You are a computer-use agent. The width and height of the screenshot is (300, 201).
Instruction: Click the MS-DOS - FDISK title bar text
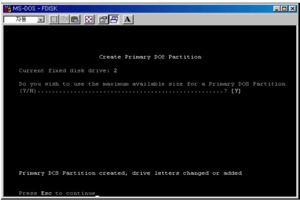[x=35, y=9]
